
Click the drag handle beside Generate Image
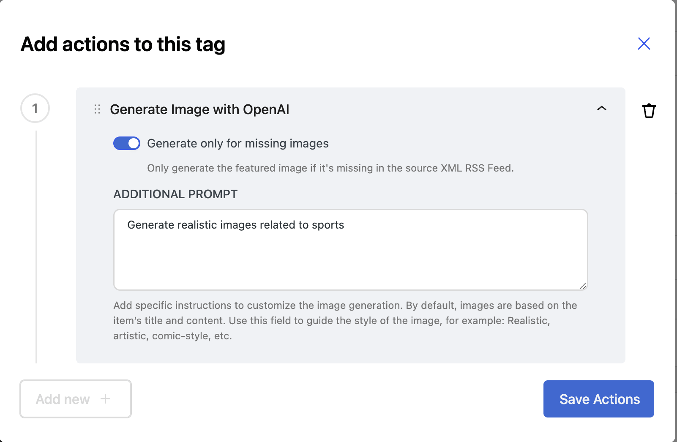tap(97, 109)
